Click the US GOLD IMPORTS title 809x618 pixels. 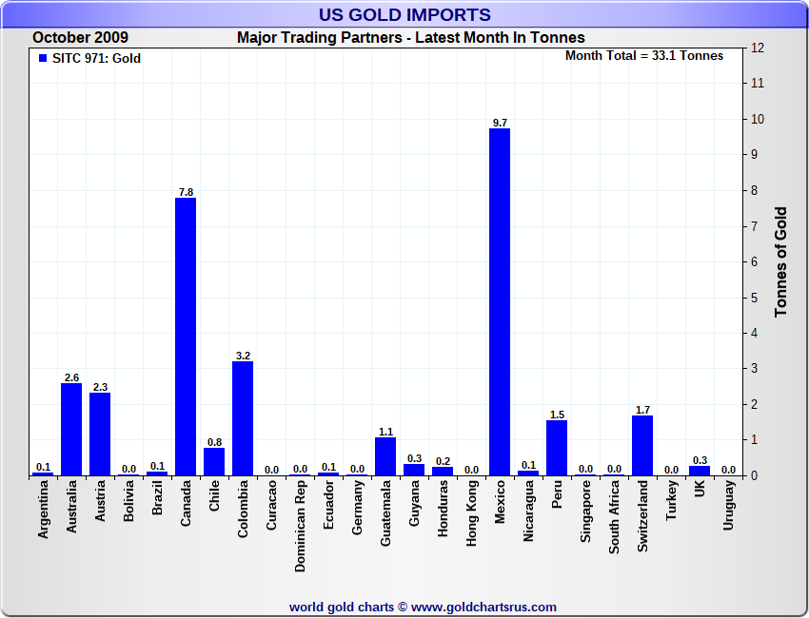tap(404, 14)
